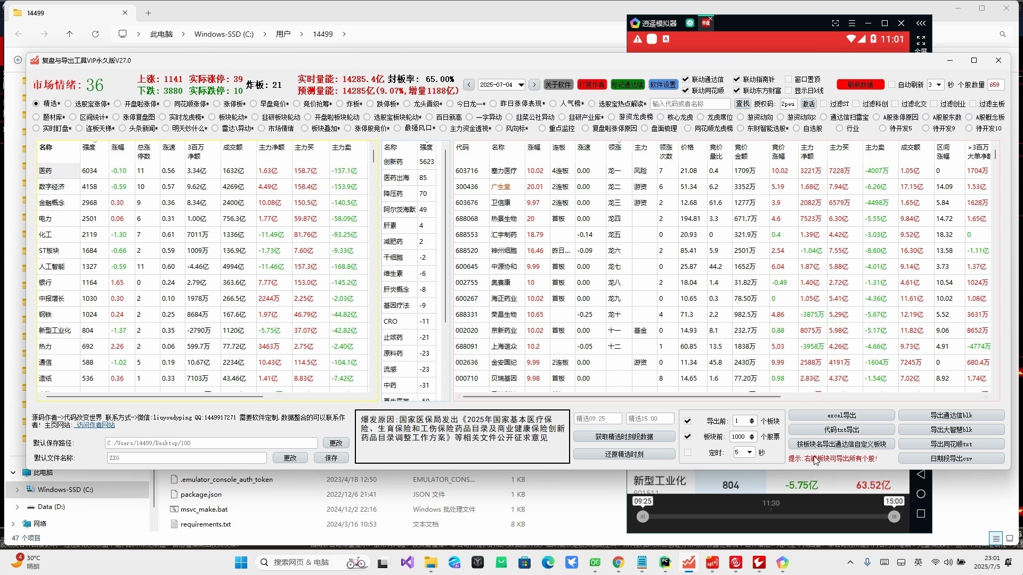Click the search magnifier in File Explorer

[1003, 34]
